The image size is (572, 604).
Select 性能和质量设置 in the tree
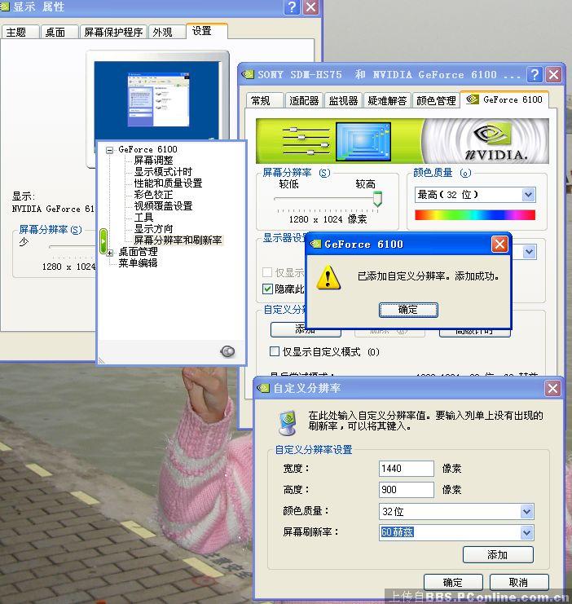(x=168, y=183)
